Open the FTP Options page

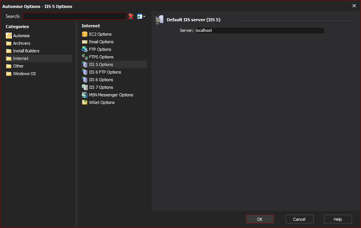click(100, 49)
